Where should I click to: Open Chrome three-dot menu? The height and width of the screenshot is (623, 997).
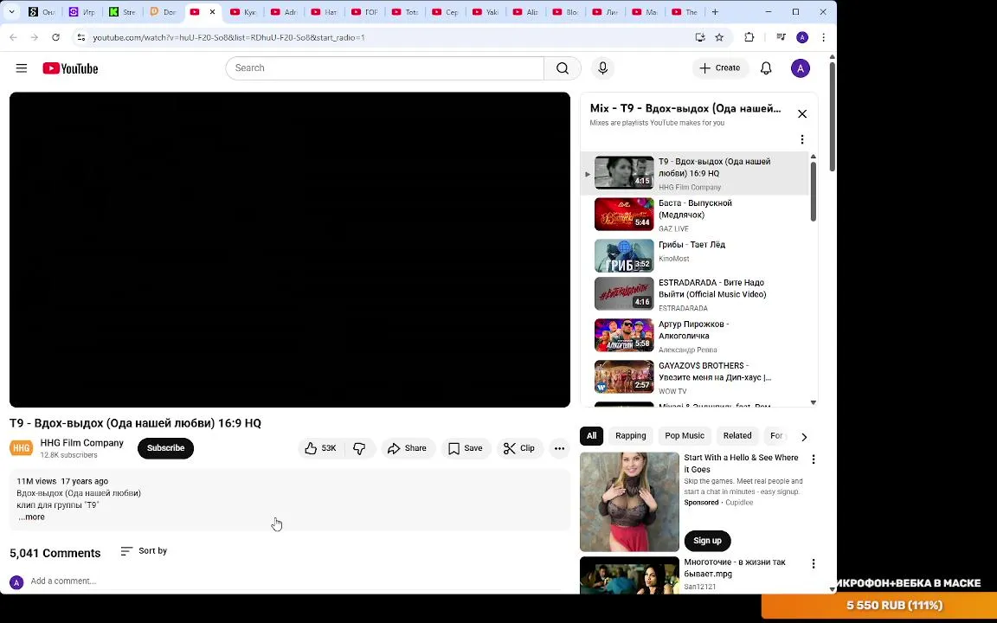(823, 37)
